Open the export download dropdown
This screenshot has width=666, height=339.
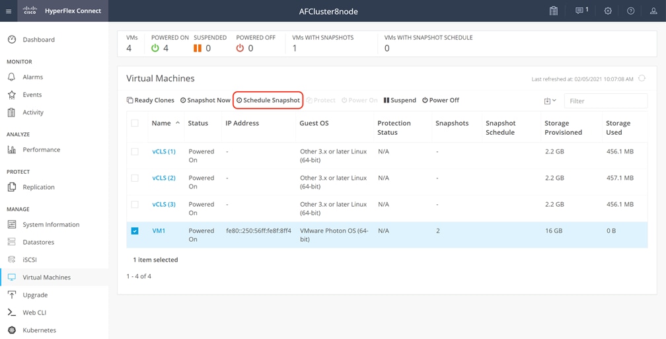[550, 100]
